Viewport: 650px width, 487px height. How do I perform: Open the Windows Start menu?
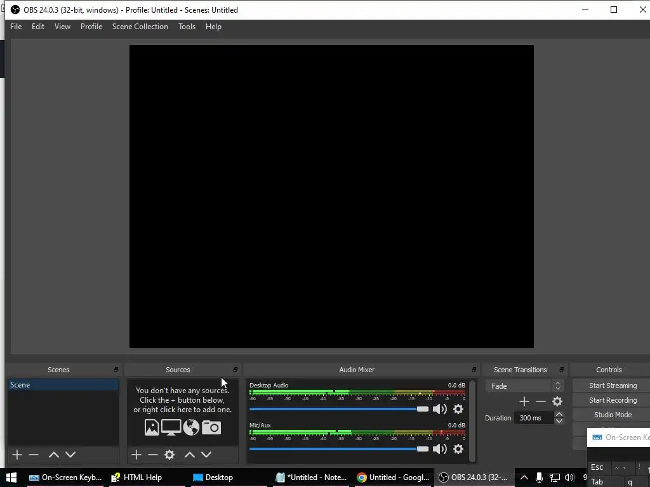pos(11,477)
